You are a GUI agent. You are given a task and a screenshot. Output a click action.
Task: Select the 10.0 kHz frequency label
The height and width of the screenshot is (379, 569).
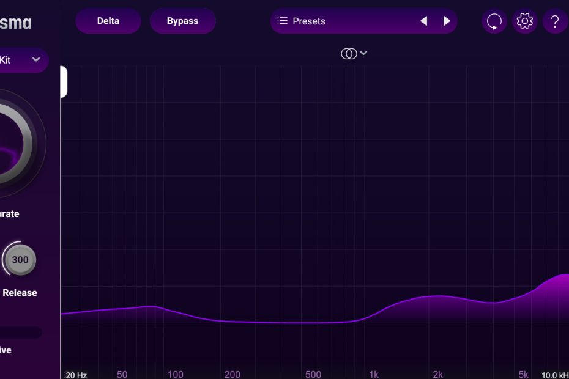click(554, 375)
